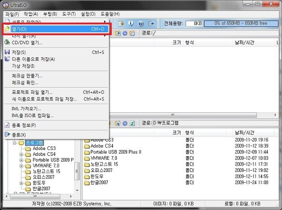Click the 파일(F) File menu
Screen dimensions: 282x210
[12, 14]
